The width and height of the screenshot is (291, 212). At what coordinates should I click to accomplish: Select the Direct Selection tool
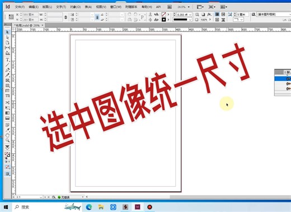pos(7,38)
